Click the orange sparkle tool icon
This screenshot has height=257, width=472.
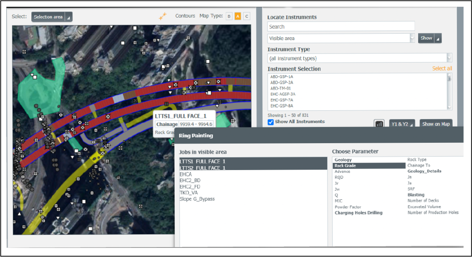[163, 16]
